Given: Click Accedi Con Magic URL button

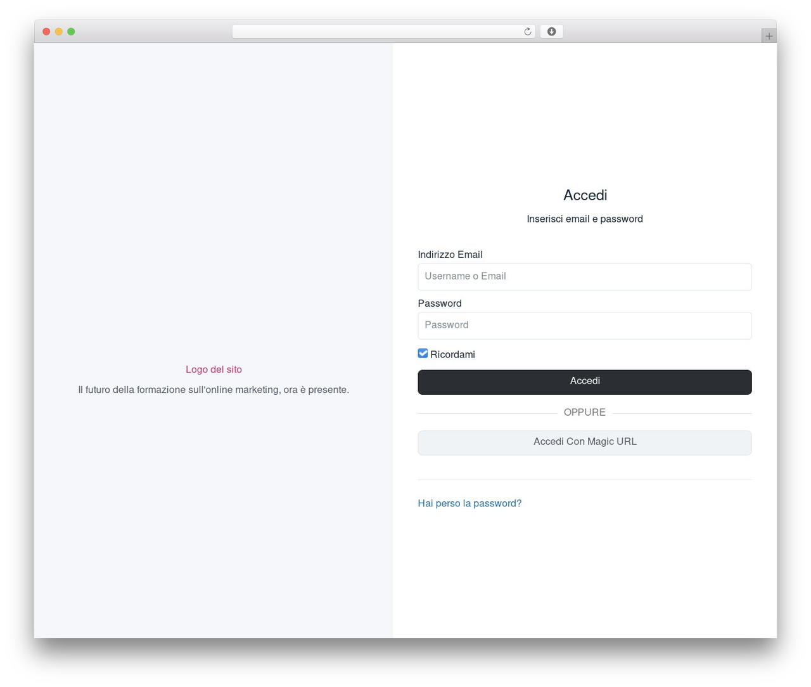Looking at the screenshot, I should pyautogui.click(x=585, y=443).
